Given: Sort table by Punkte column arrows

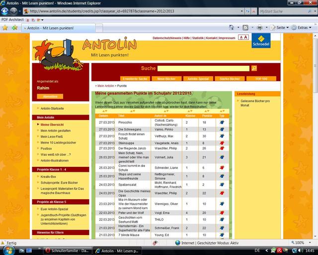Looking at the screenshot, I should (x=207, y=111).
